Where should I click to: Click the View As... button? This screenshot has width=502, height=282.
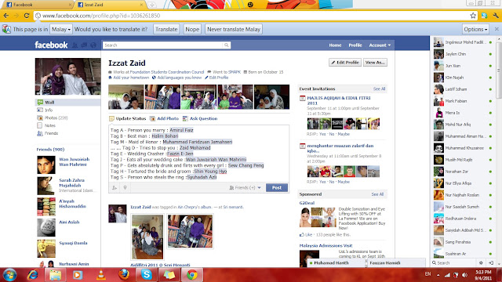(375, 63)
